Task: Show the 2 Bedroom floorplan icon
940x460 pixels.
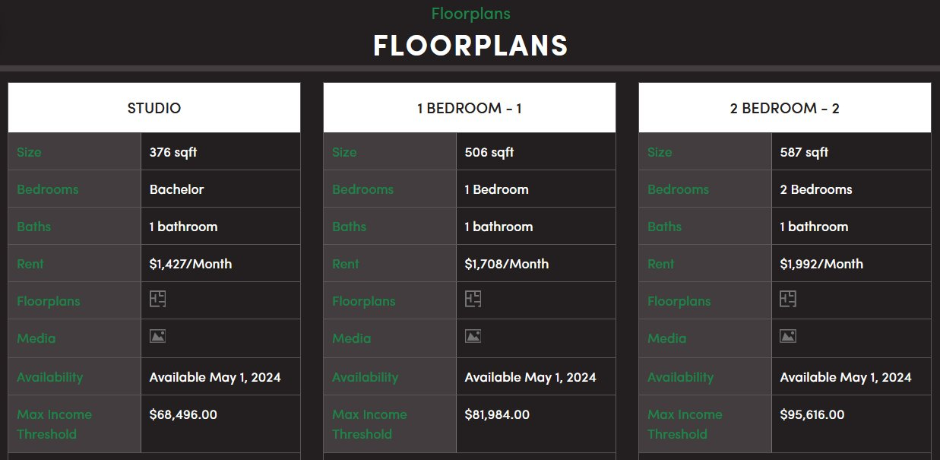Action: [x=788, y=300]
